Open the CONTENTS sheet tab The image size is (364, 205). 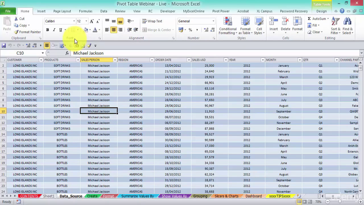coord(29,196)
